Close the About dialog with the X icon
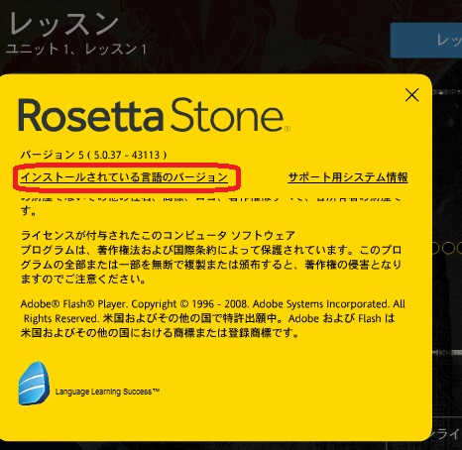This screenshot has height=450, width=462. (x=411, y=95)
